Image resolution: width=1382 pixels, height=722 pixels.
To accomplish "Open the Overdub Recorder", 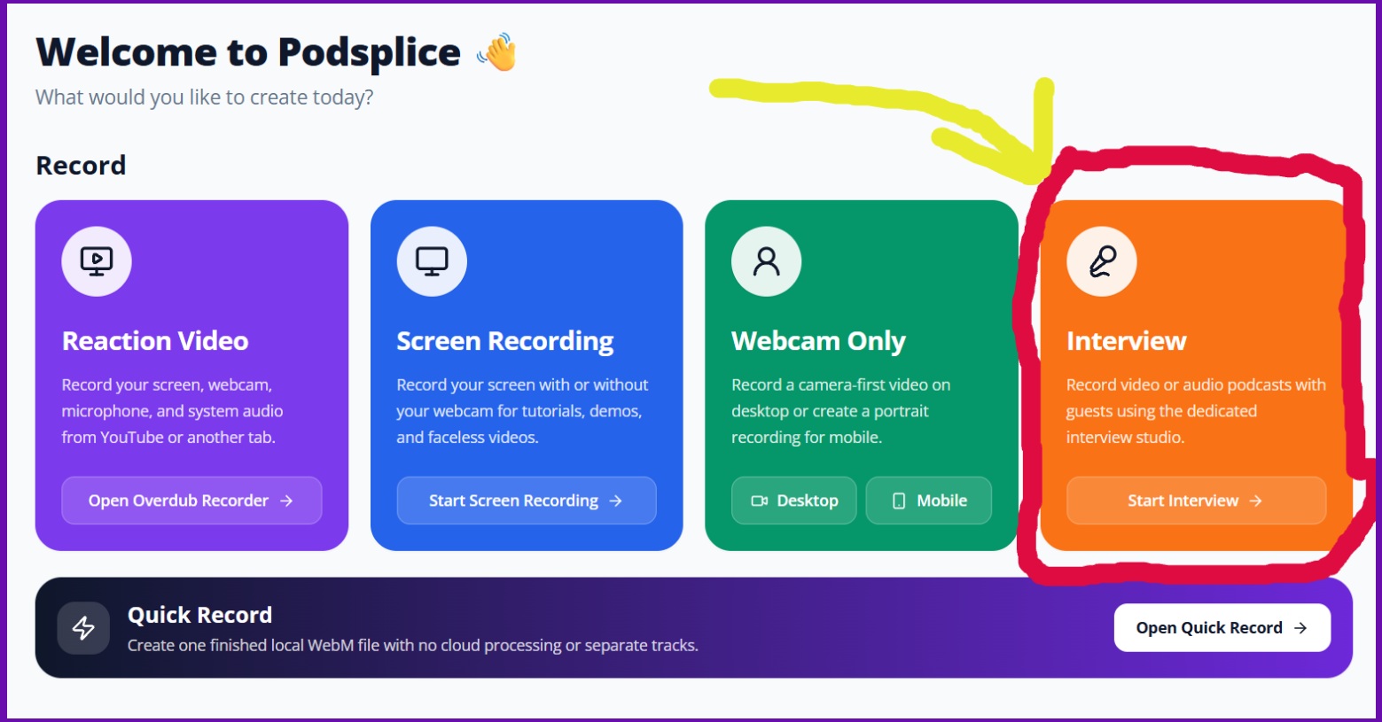I will pos(191,501).
